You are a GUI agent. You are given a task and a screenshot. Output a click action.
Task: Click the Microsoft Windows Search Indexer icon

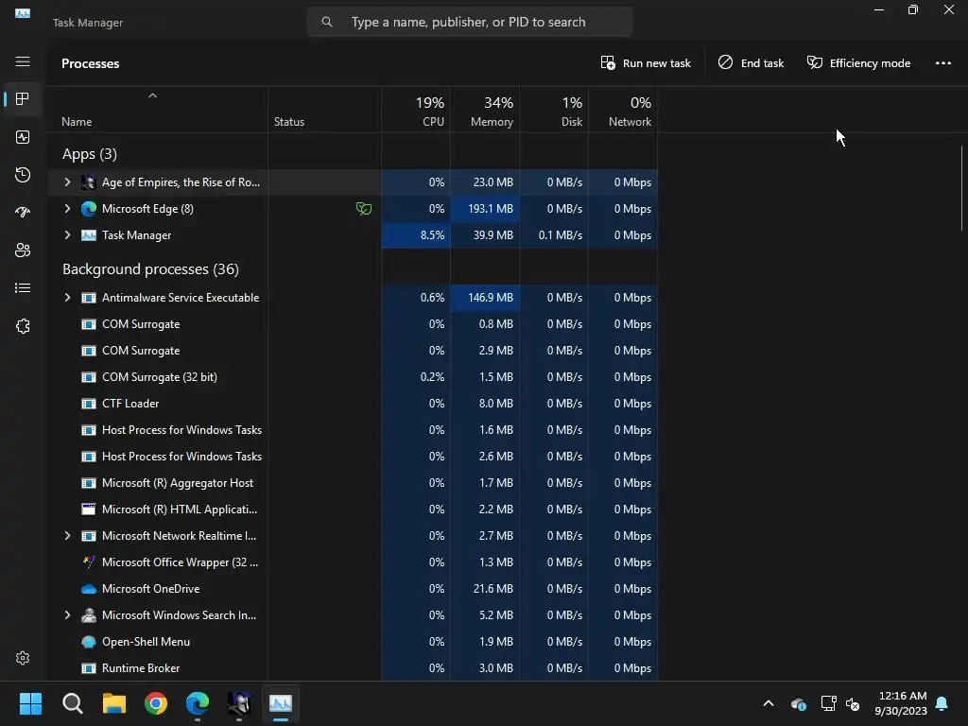tap(89, 615)
